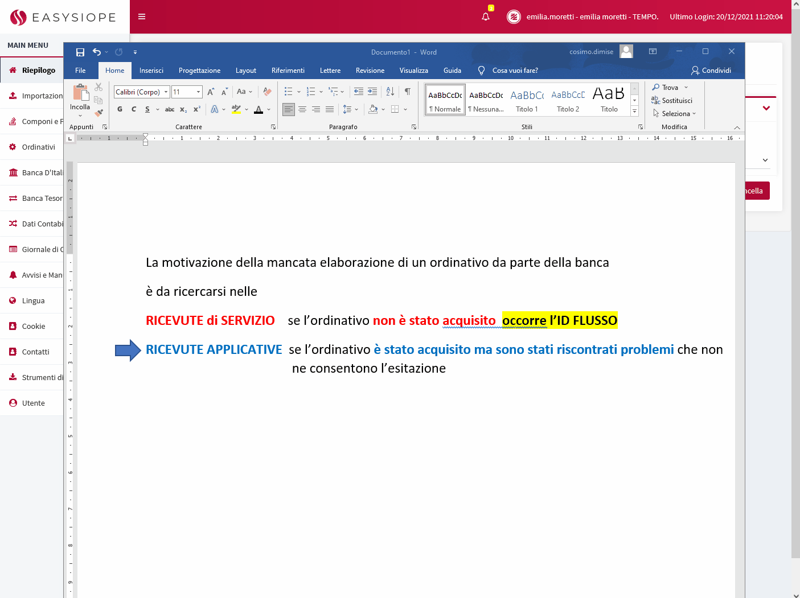This screenshot has height=598, width=800.
Task: Switch to the Inserisci tab
Action: [x=151, y=71]
